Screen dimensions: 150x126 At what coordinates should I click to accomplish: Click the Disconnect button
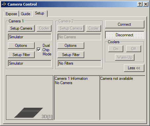[x=125, y=35]
